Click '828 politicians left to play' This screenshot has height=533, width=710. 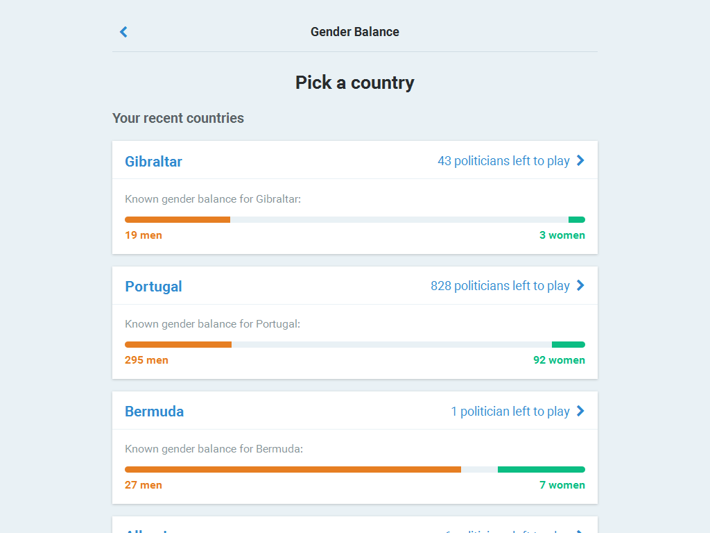click(x=500, y=286)
